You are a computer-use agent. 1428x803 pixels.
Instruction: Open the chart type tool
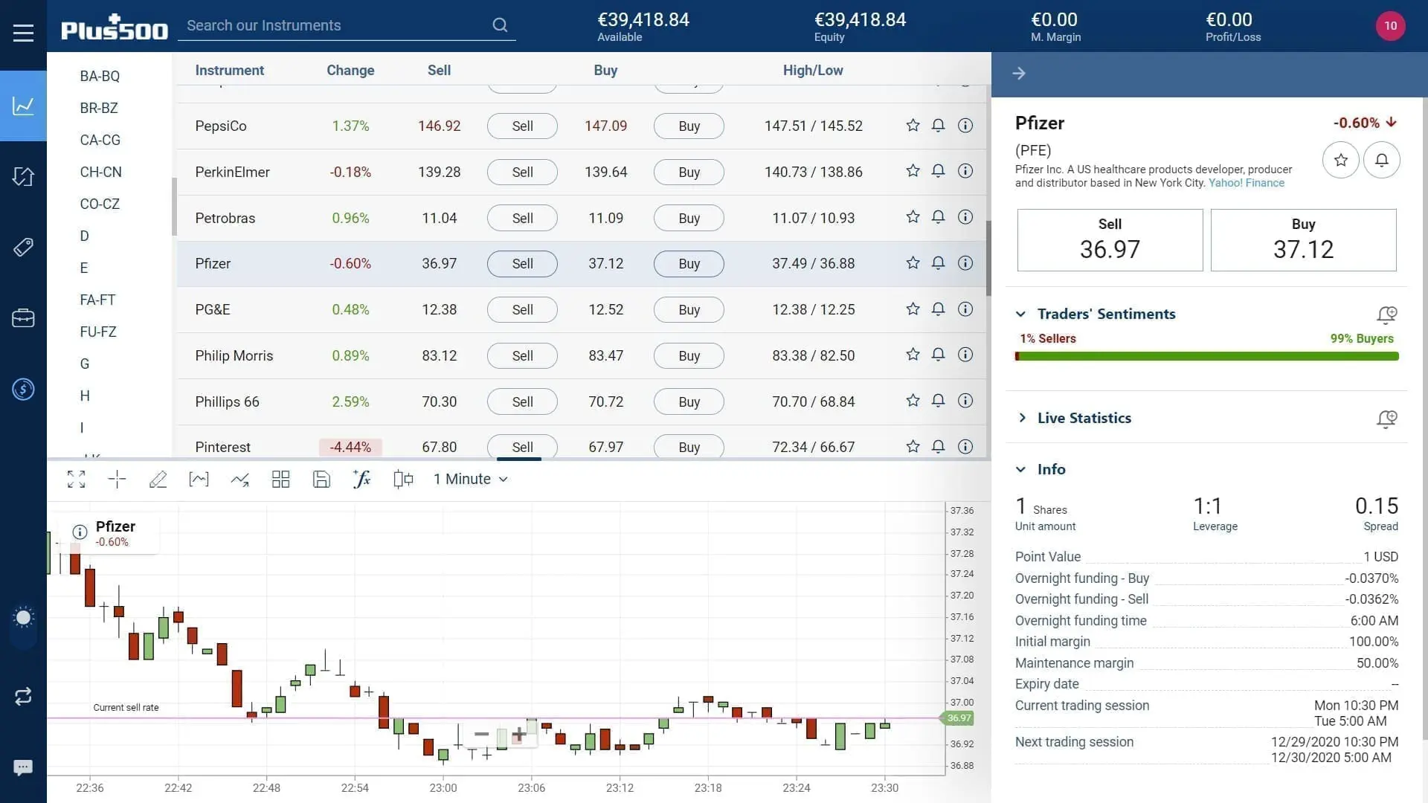coord(199,479)
